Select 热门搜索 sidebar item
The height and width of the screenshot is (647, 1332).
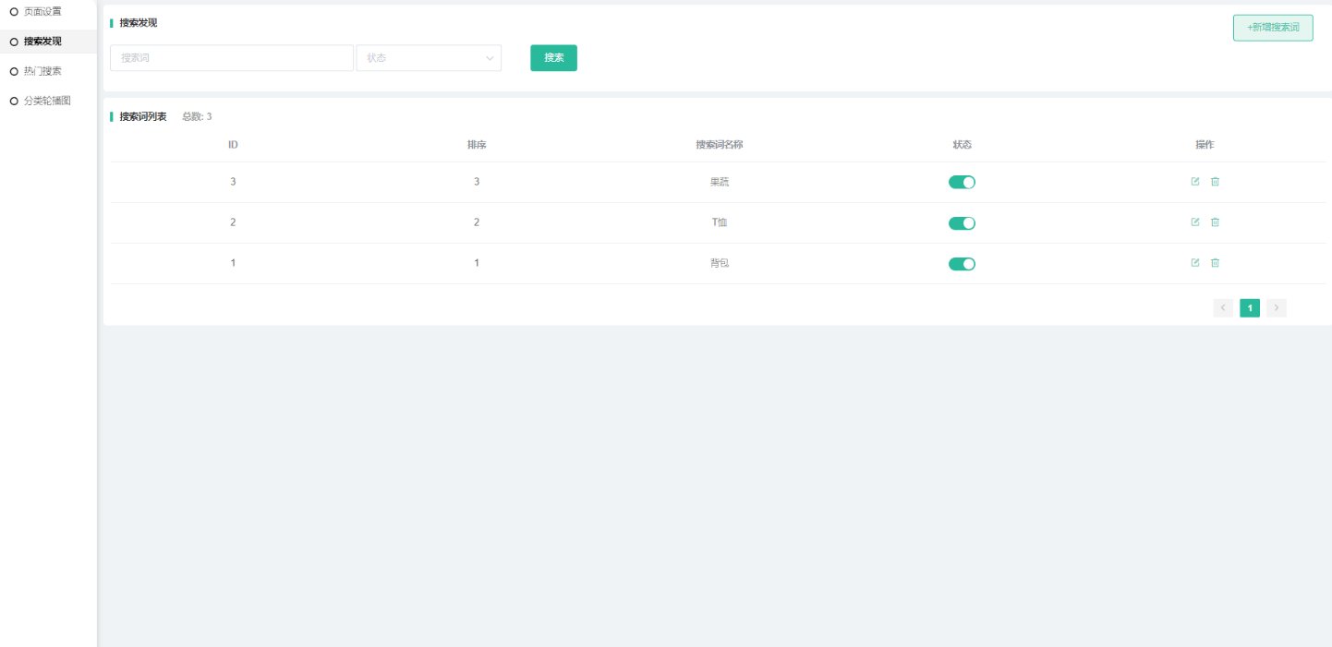tap(42, 71)
